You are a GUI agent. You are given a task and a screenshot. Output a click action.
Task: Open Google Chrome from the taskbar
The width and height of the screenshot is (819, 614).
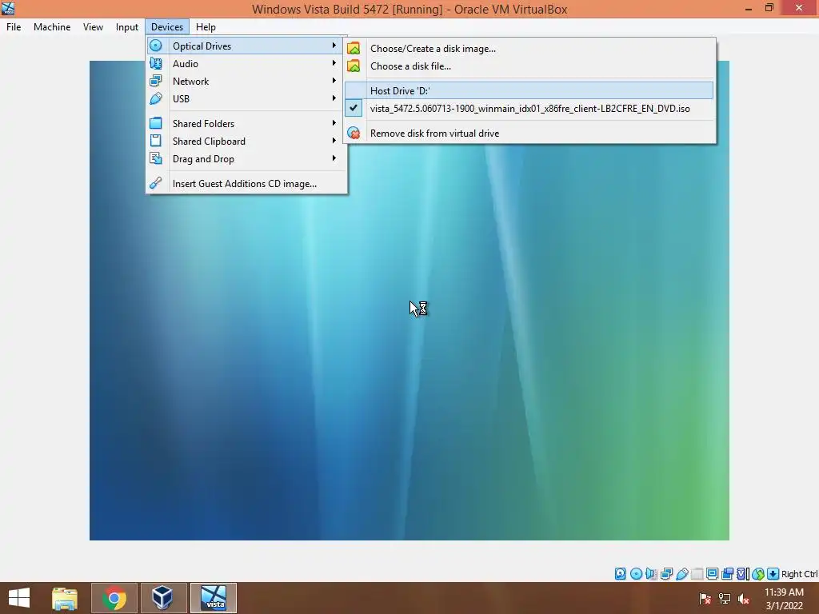click(x=114, y=598)
